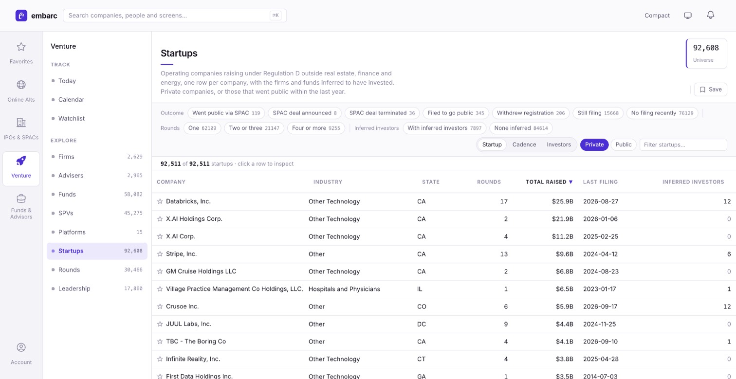Screen dimensions: 736x379
Task: Toggle 'No filing recently' outcome filter
Action: pyautogui.click(x=662, y=113)
